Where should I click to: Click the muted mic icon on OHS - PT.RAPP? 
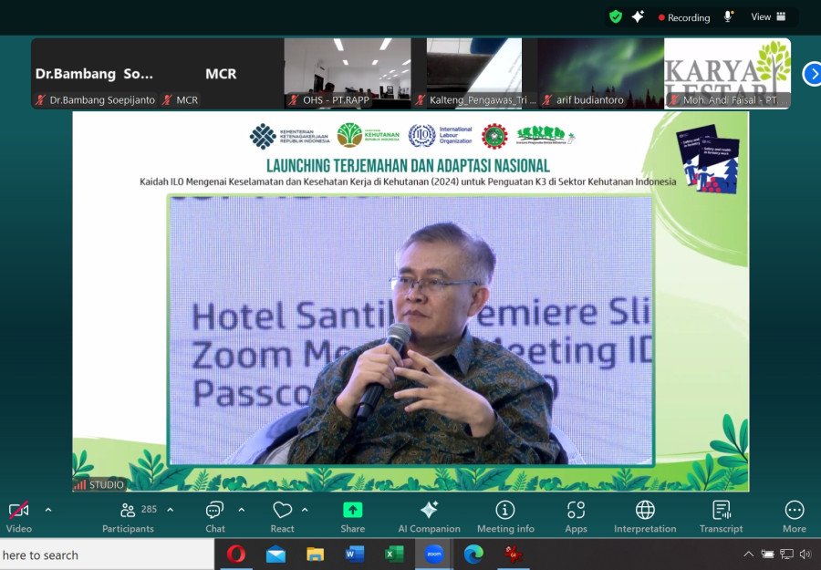pyautogui.click(x=294, y=100)
